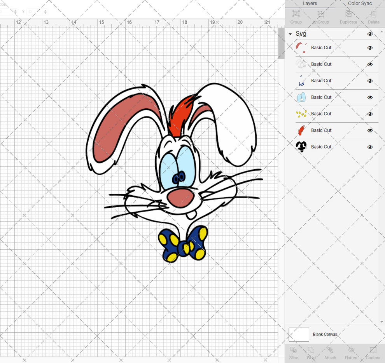Click the canvas vertical scrollbar

(281, 43)
